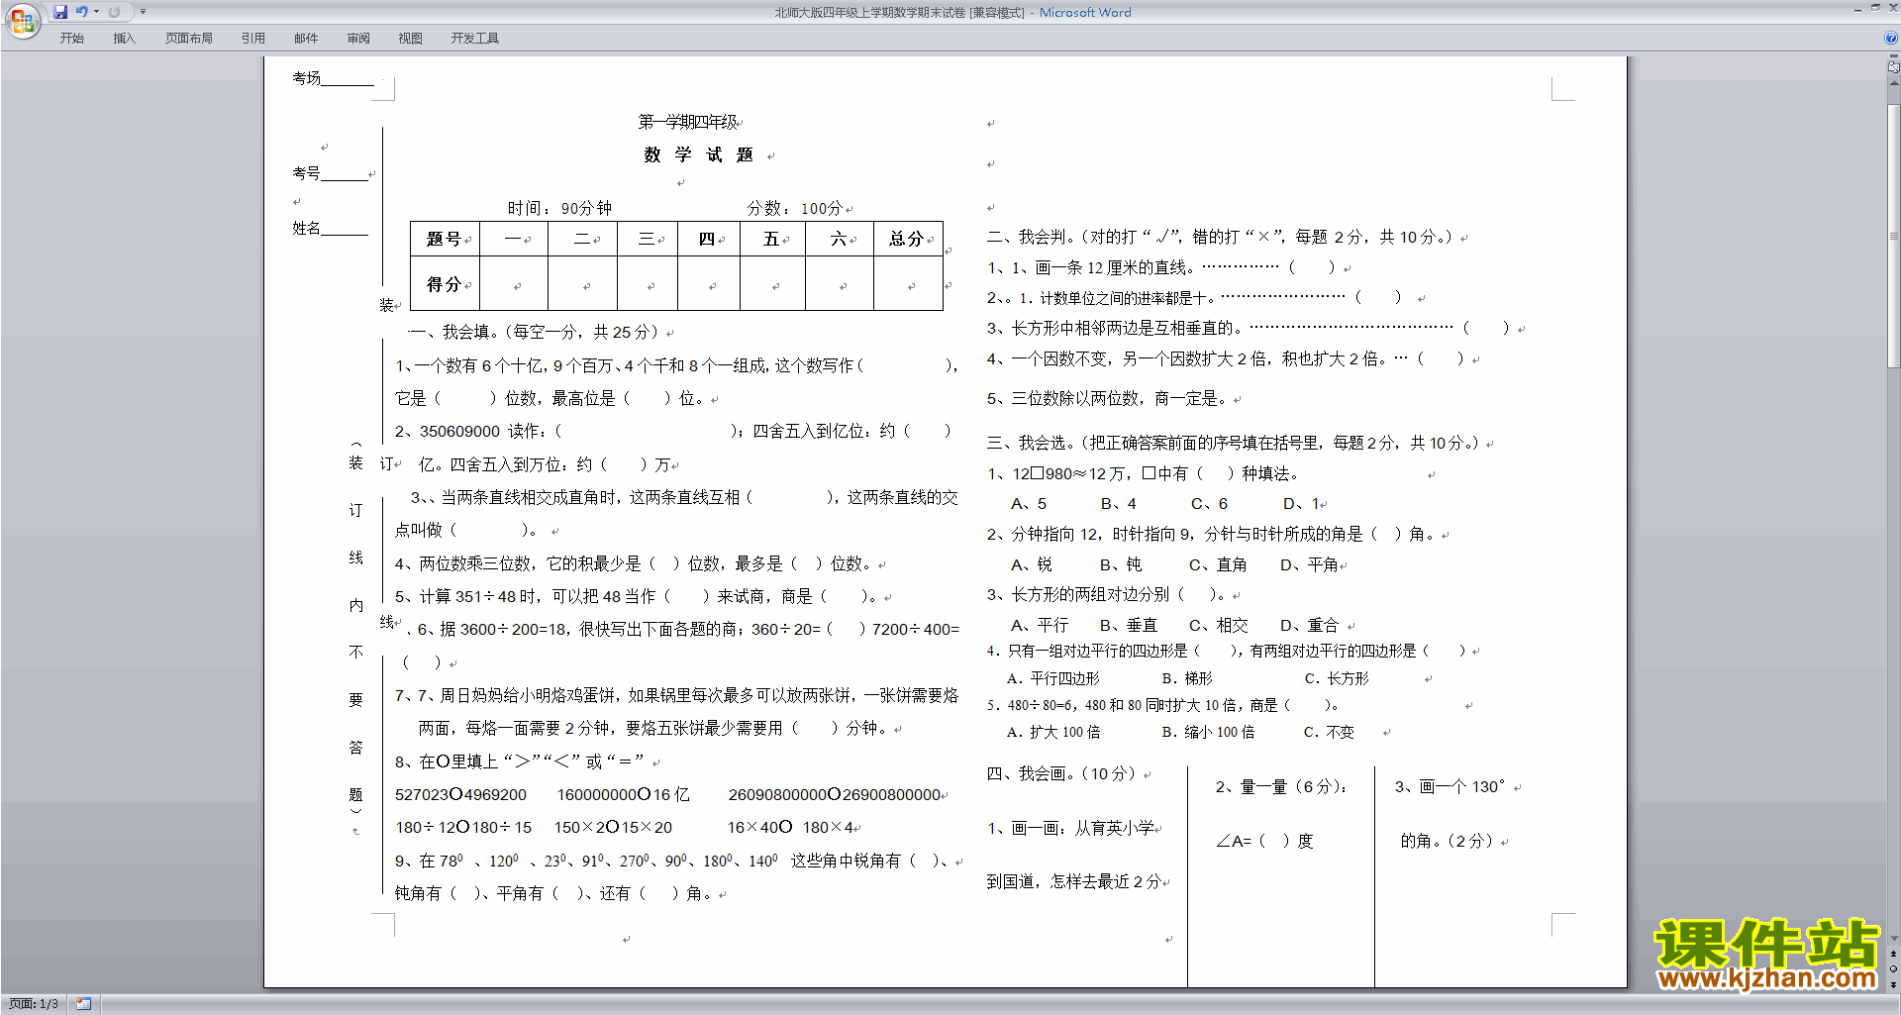
Task: Click the section heading 四、我会画。
Action: 1035,773
